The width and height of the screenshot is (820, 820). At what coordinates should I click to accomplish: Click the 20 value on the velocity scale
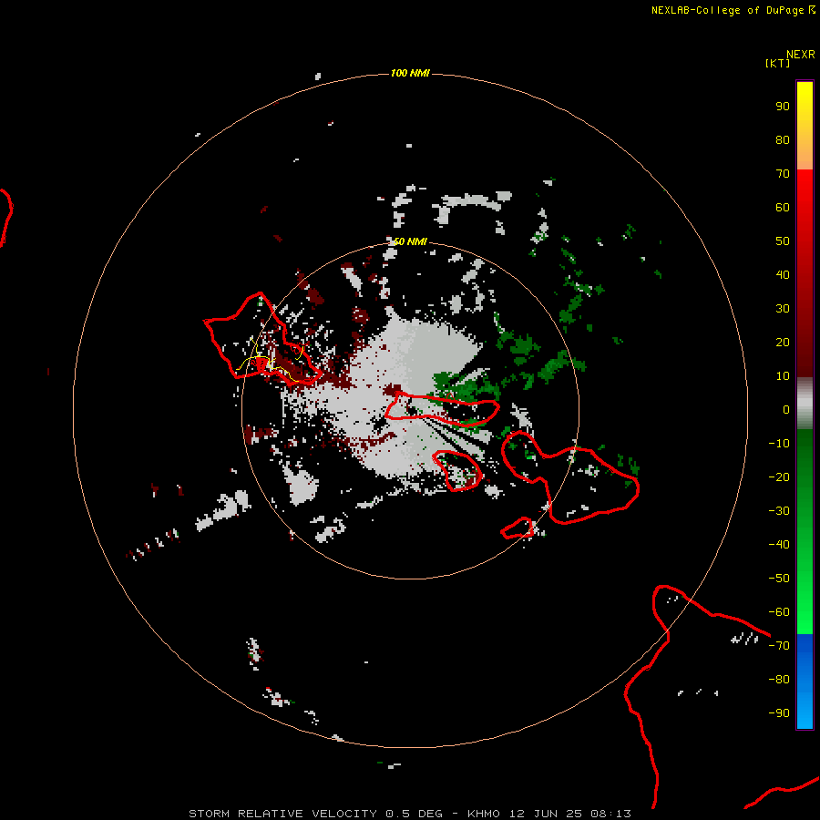(783, 343)
